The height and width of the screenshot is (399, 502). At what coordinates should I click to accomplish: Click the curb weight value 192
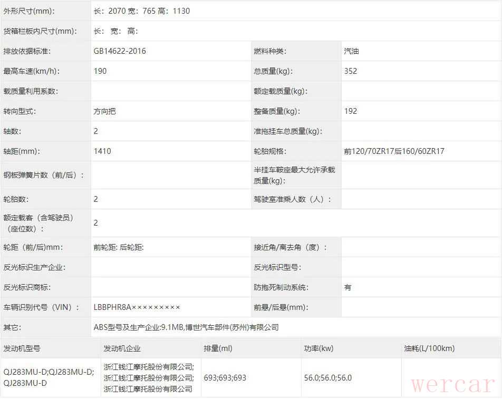pyautogui.click(x=351, y=111)
